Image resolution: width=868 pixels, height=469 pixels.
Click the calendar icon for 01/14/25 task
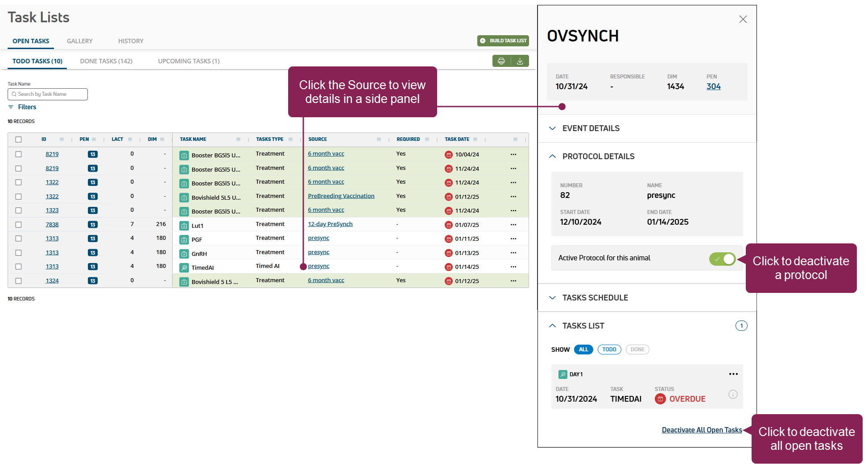(448, 267)
